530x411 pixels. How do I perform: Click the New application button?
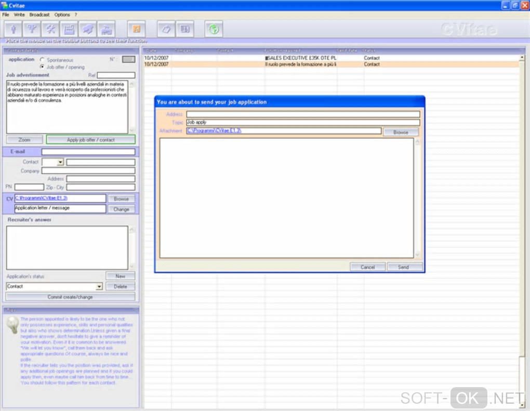121,276
